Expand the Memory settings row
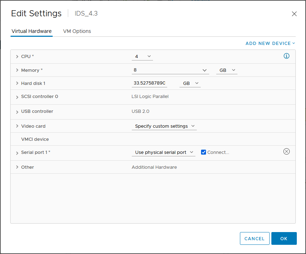The width and height of the screenshot is (306, 254). [x=17, y=70]
